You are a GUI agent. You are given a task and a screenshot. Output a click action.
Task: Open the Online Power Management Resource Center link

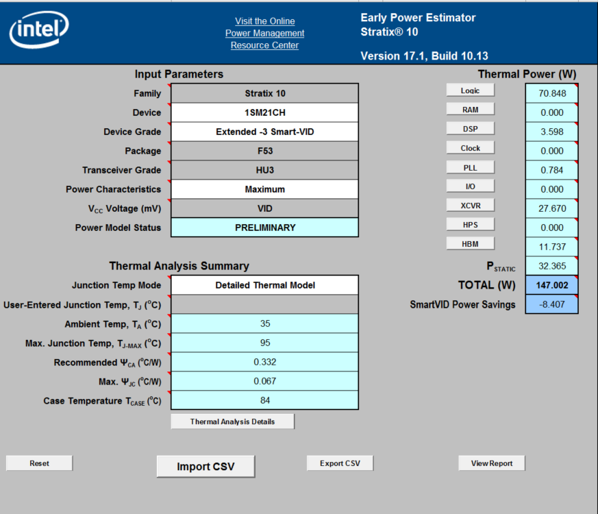pos(264,33)
